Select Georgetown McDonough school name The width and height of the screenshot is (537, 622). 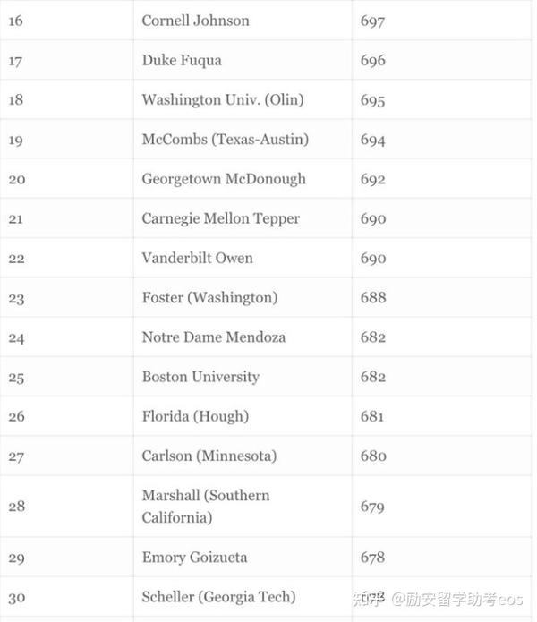224,179
